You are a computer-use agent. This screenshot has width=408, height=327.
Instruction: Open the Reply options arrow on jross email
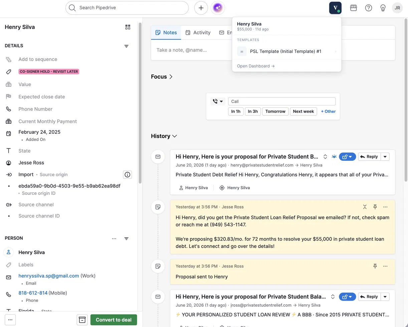click(x=385, y=297)
